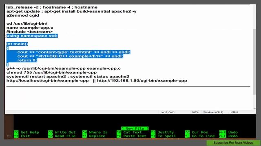The image size is (261, 146).
Task: Click nano's 'Go To Line' shortcut
Action: click(x=200, y=136)
